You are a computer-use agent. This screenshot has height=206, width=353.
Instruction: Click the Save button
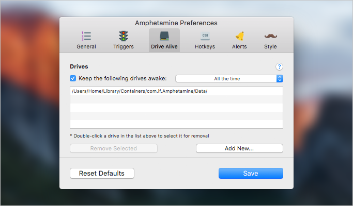(251, 173)
